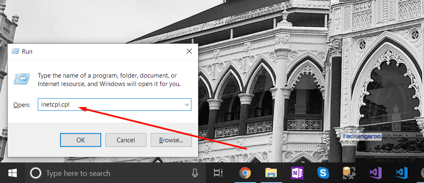Cancel the Run dialog
This screenshot has height=183, width=424.
pos(126,140)
